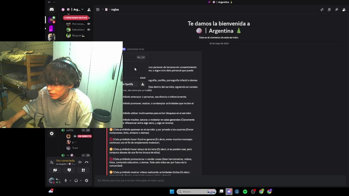The image size is (349, 196).
Task: Toggle camera on or off
Action: tap(55, 170)
